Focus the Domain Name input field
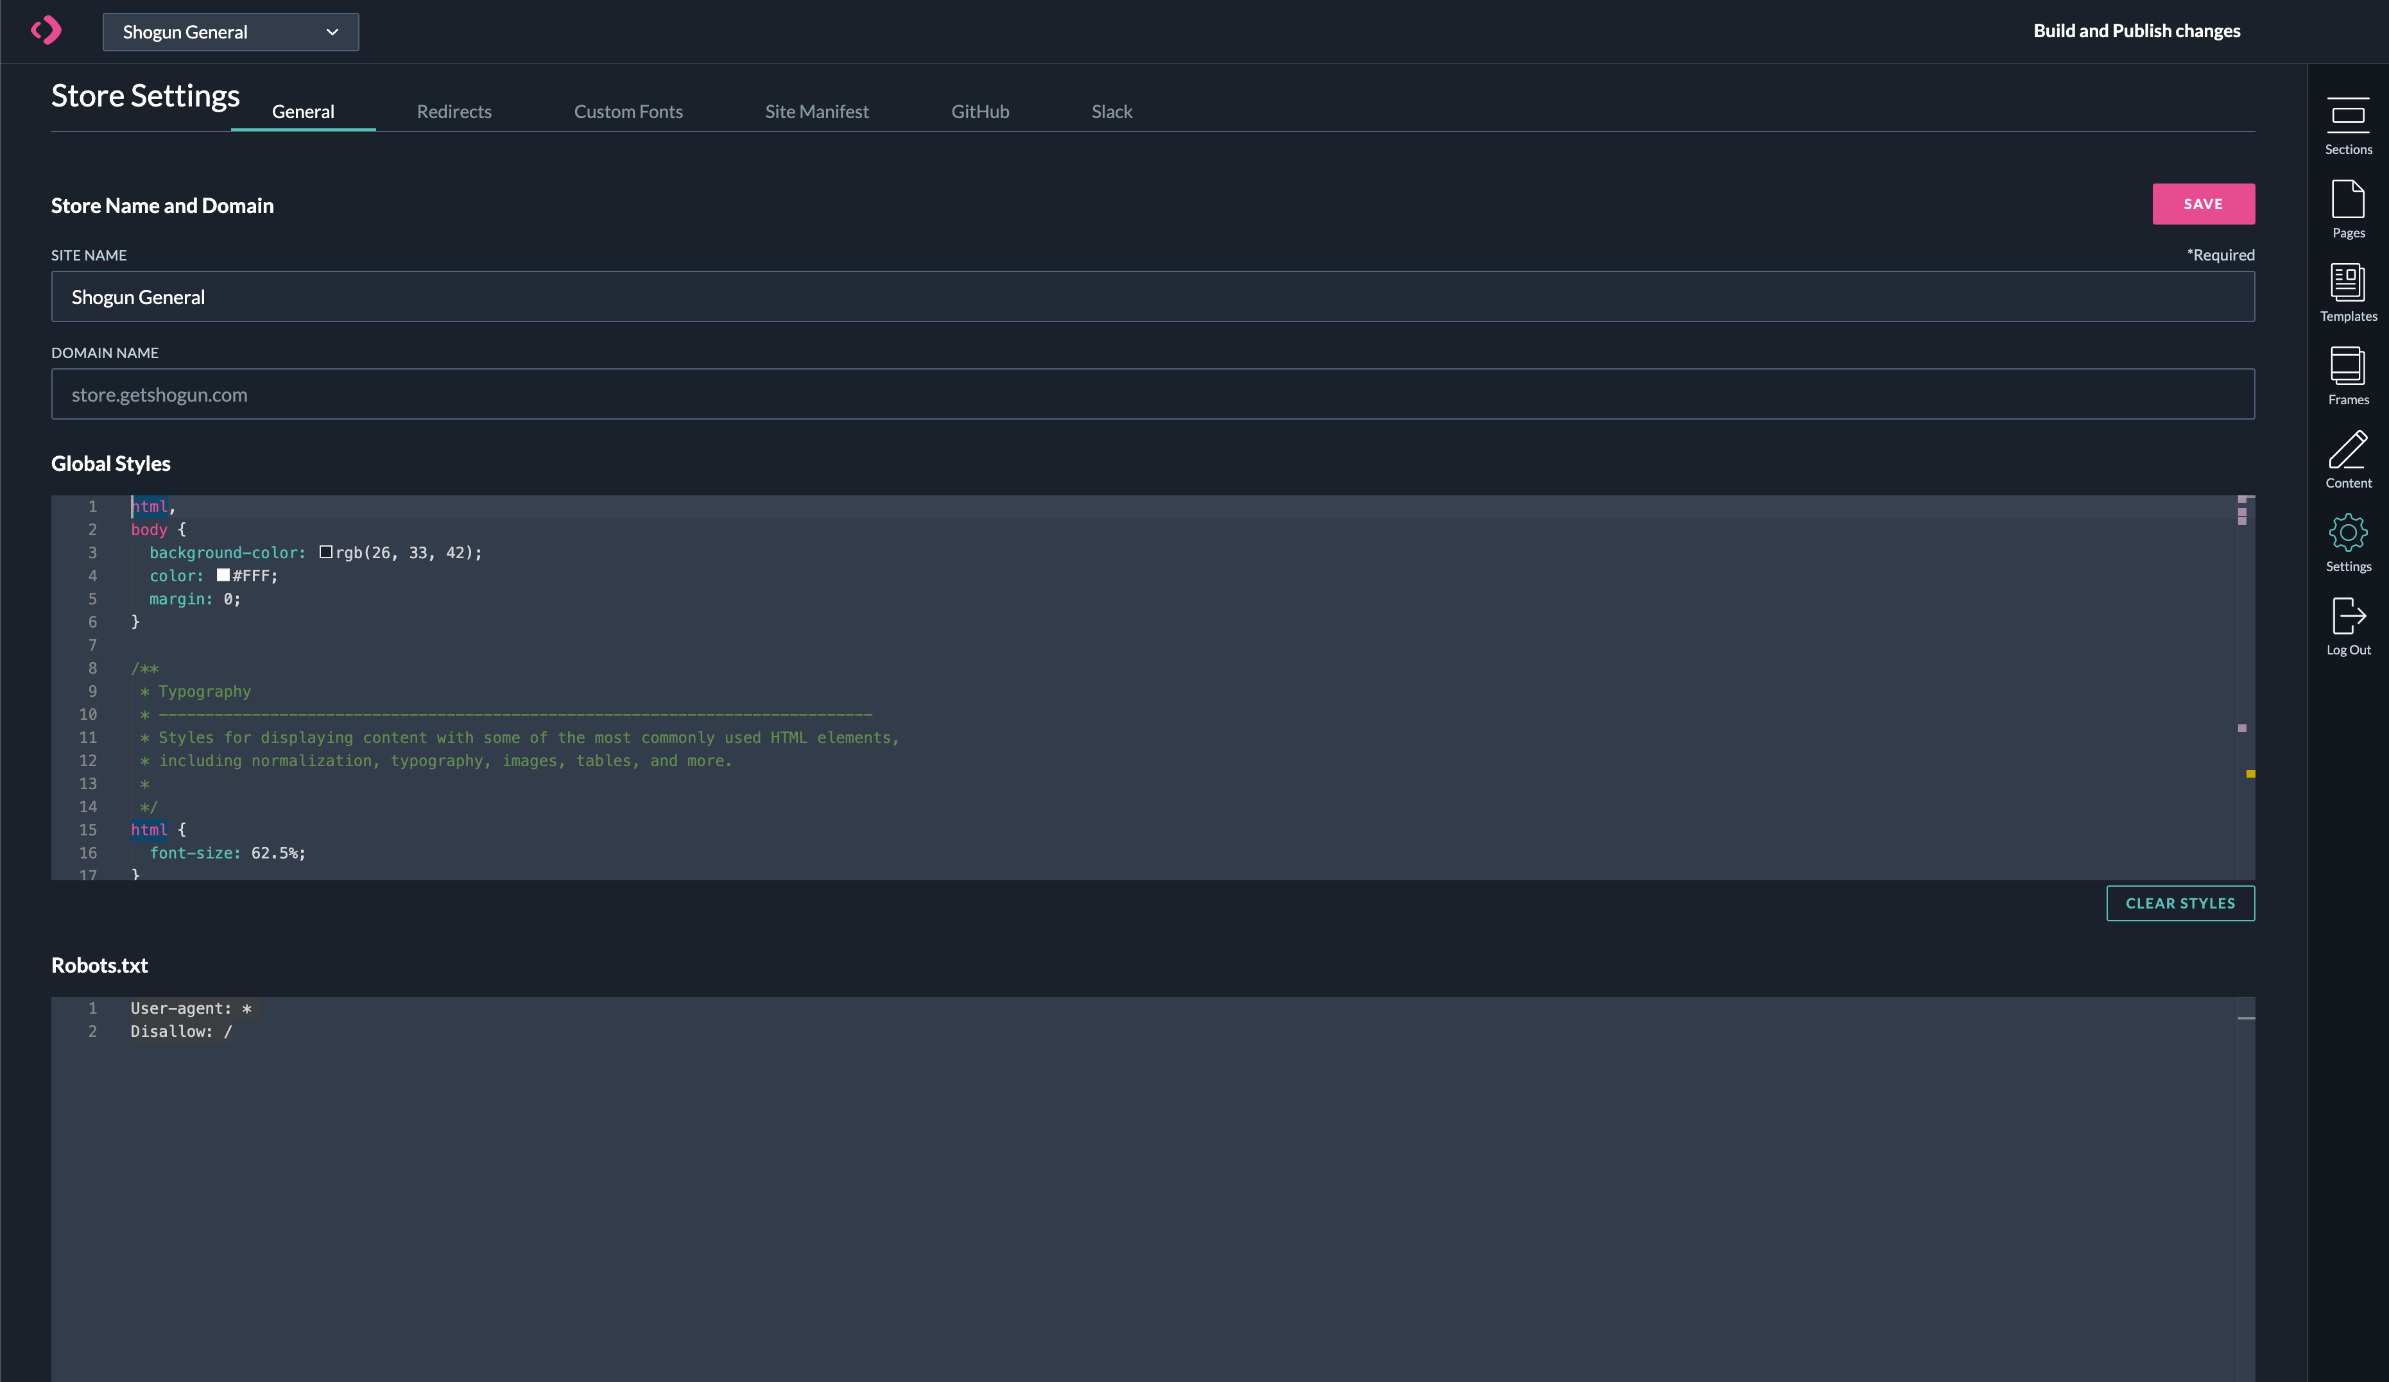Image resolution: width=2389 pixels, height=1382 pixels. click(1152, 395)
